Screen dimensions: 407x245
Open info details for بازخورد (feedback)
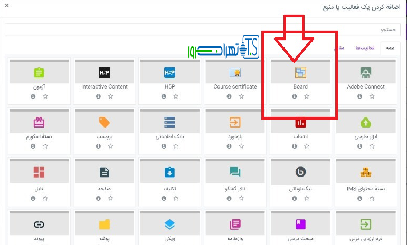(229, 146)
